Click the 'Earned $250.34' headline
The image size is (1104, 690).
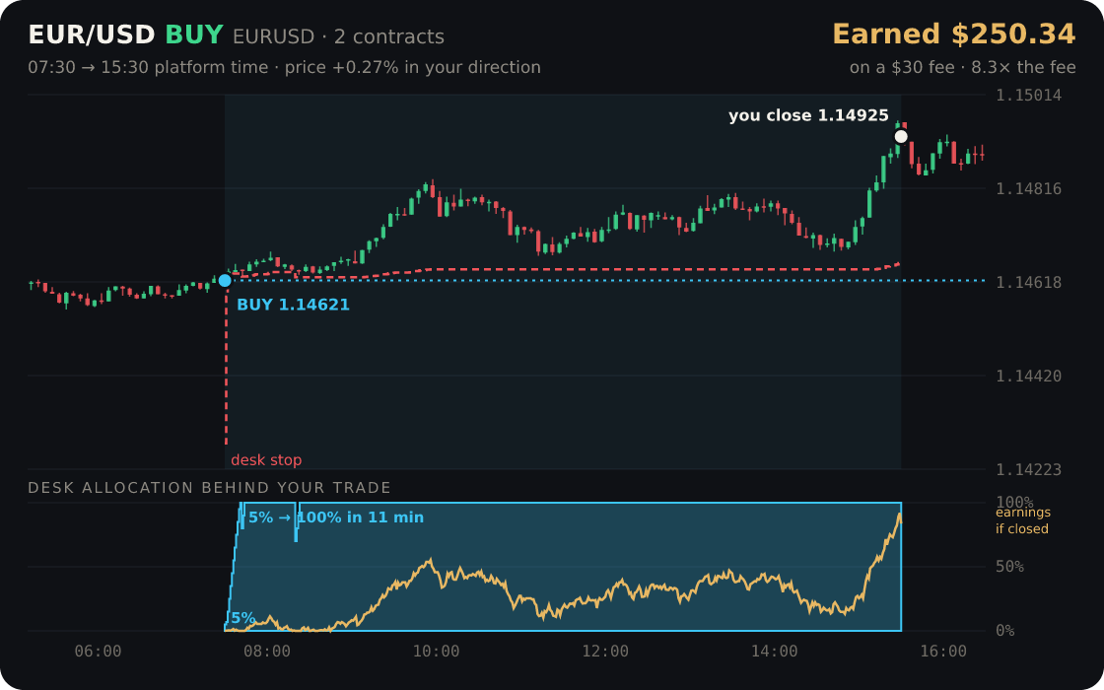click(954, 34)
